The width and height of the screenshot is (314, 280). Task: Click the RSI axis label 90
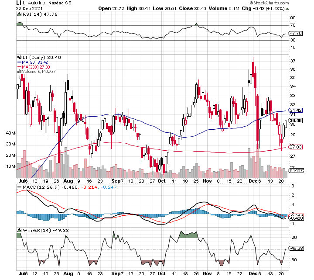pos(293,18)
